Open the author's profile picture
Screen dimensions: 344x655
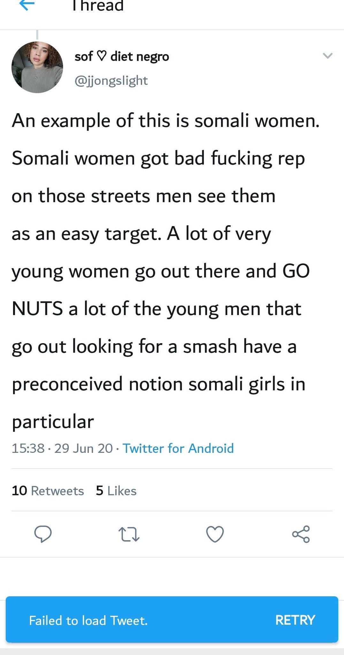coord(37,67)
